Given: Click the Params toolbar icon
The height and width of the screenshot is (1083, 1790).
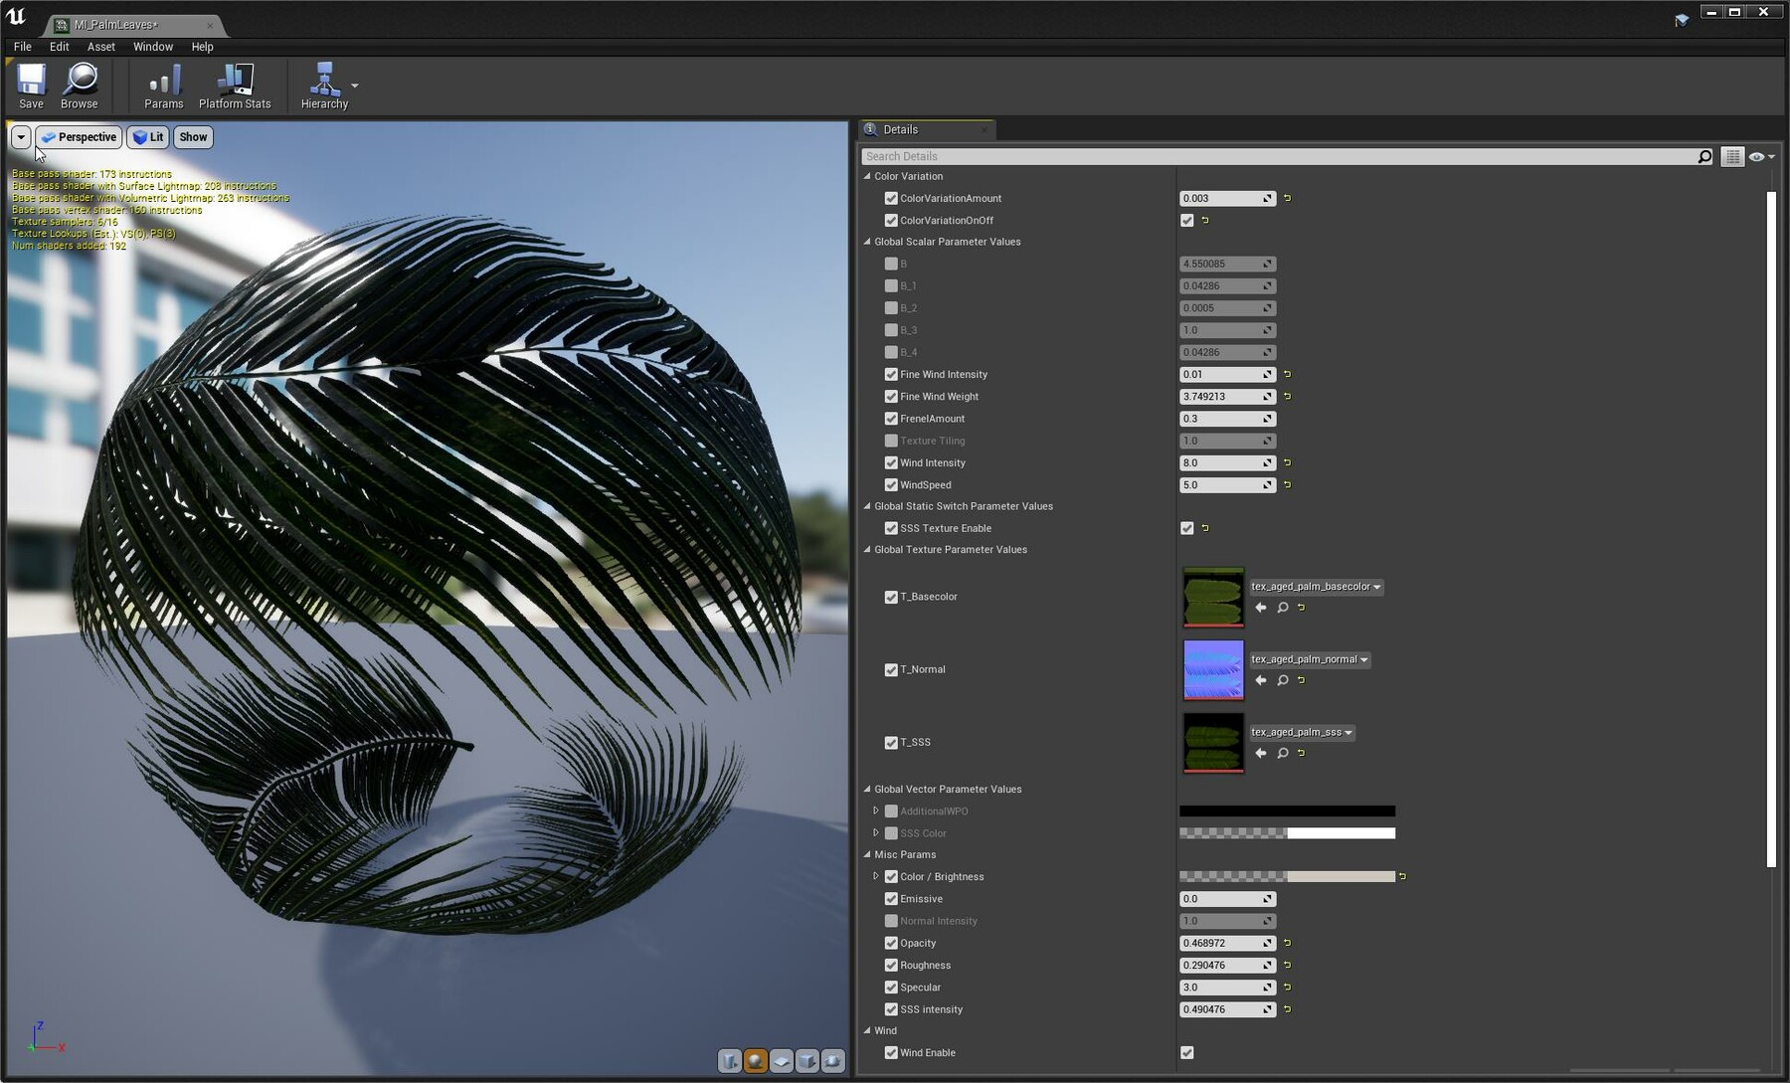Looking at the screenshot, I should pos(163,86).
